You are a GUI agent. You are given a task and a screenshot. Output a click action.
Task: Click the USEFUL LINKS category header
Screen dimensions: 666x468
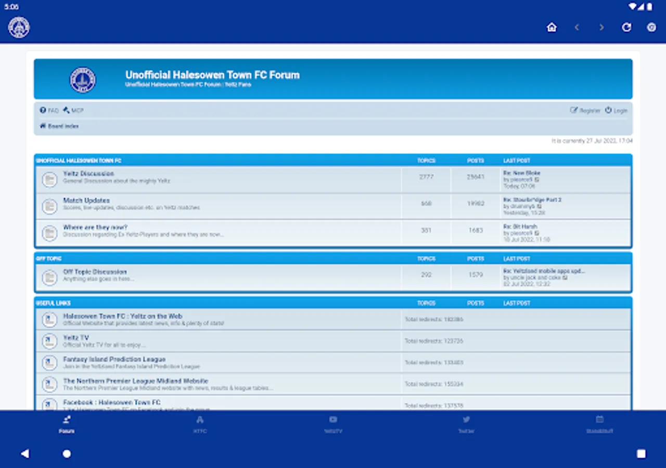coord(53,303)
